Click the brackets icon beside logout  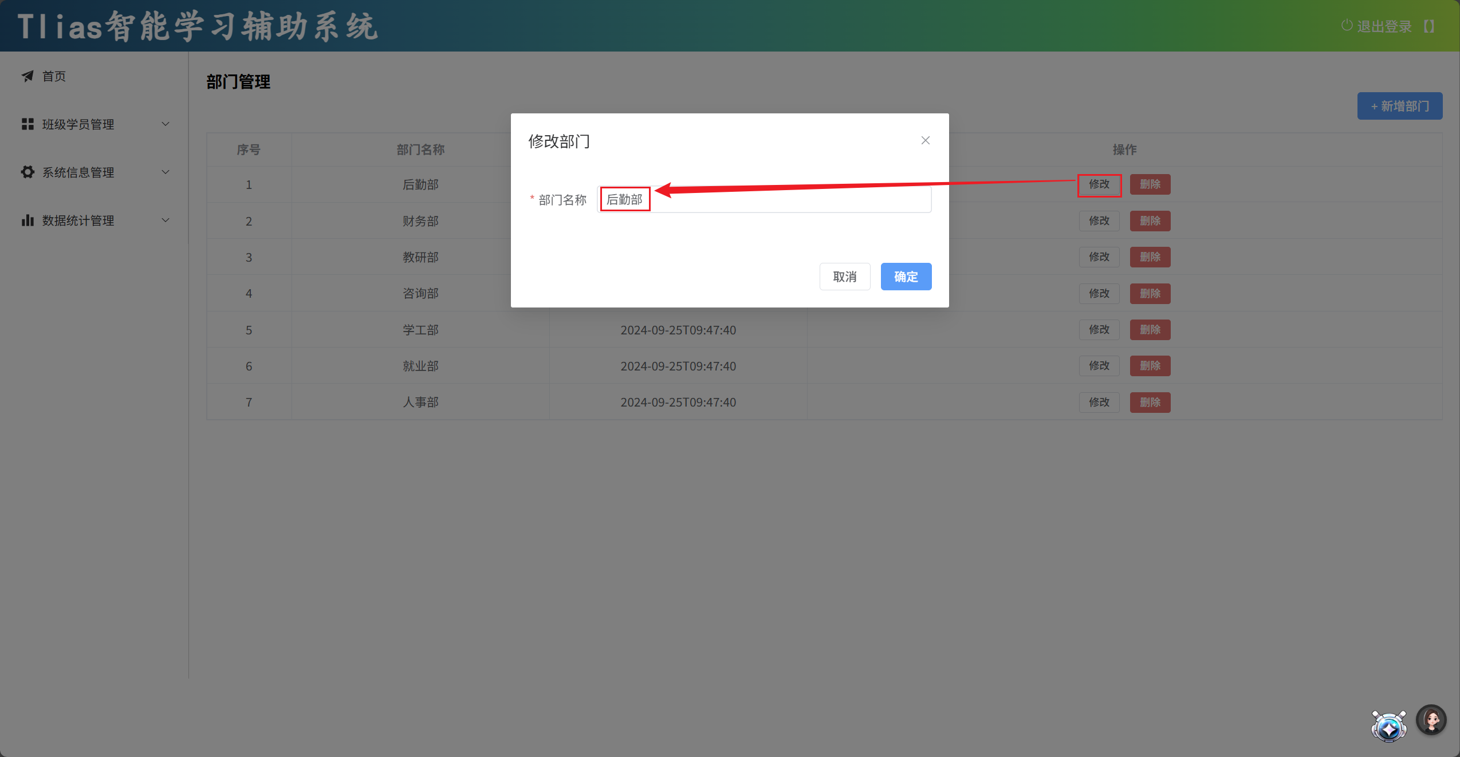pyautogui.click(x=1429, y=26)
